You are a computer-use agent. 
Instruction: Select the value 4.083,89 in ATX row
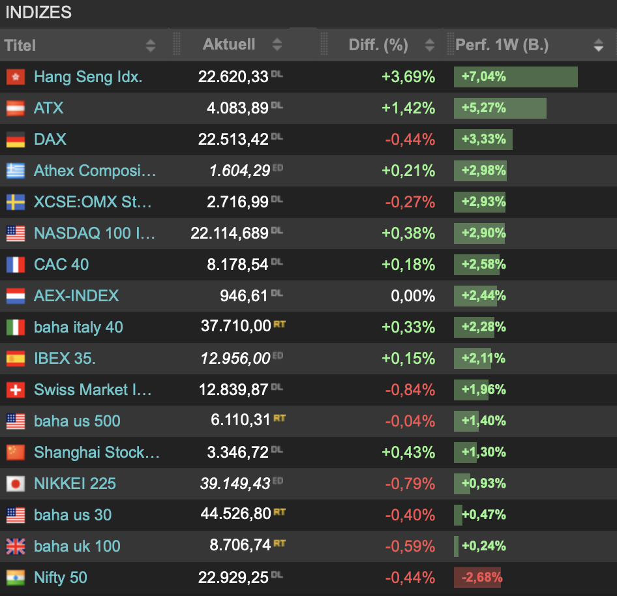[237, 108]
